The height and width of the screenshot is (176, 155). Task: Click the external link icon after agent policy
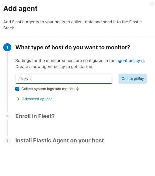click(x=143, y=61)
